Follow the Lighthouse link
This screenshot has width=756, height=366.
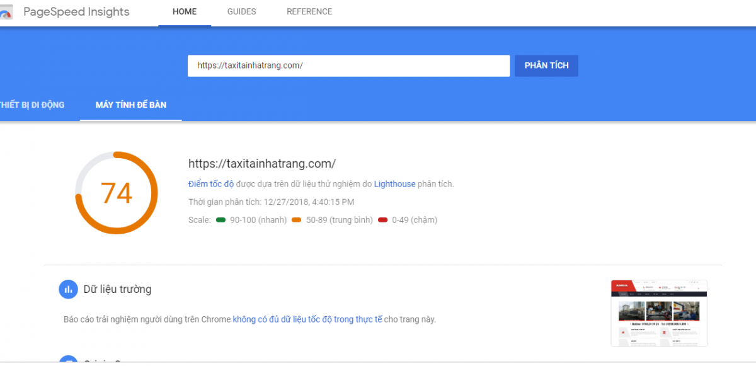[x=394, y=184]
